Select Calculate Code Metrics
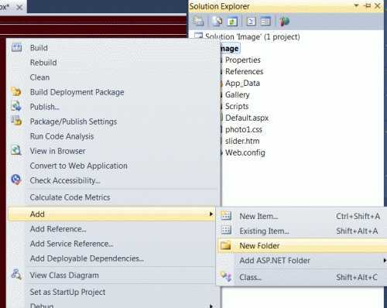 (x=70, y=197)
